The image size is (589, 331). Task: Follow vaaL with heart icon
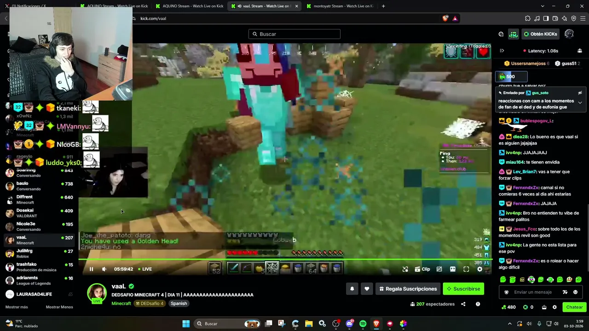pos(367,289)
